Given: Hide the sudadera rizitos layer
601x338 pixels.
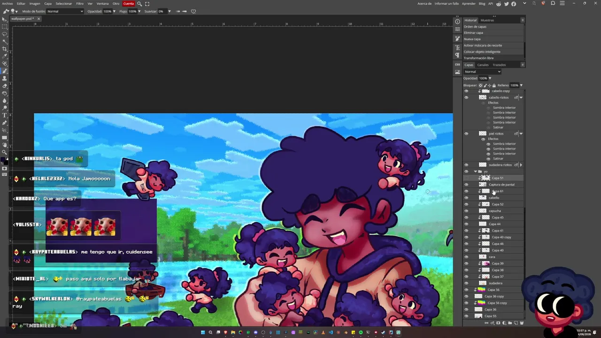Looking at the screenshot, I should (466, 165).
